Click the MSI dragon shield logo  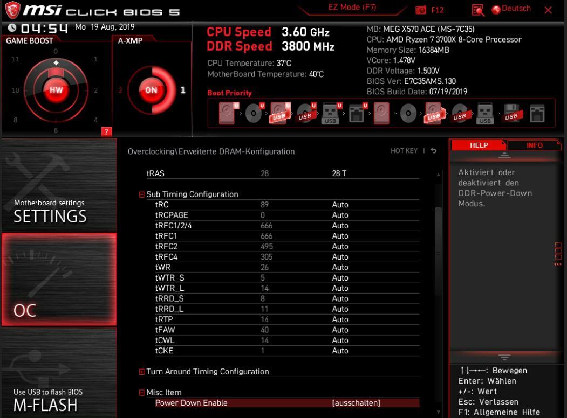coord(12,10)
